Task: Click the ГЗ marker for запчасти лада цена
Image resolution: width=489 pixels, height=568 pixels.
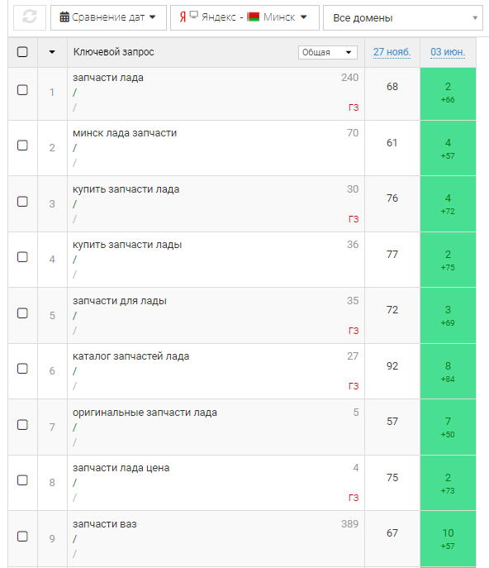Action: (x=354, y=498)
